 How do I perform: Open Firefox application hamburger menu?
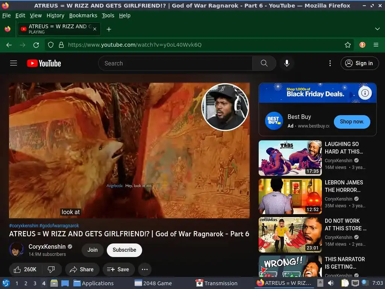click(x=376, y=45)
